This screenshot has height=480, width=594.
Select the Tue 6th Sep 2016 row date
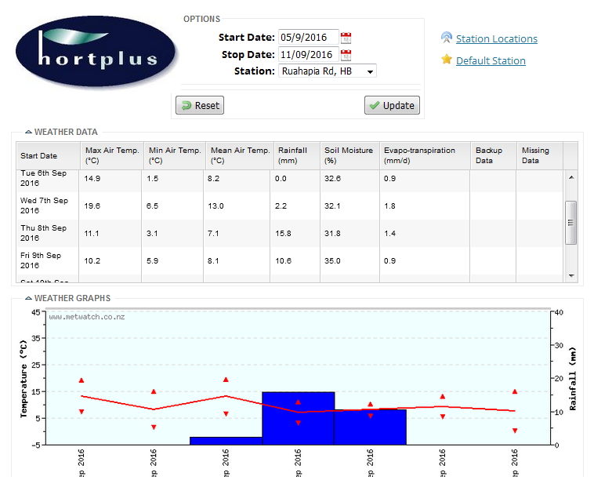tap(44, 178)
